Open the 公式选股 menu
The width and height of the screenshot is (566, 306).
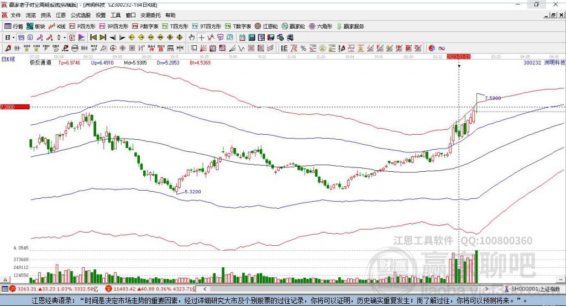click(81, 15)
